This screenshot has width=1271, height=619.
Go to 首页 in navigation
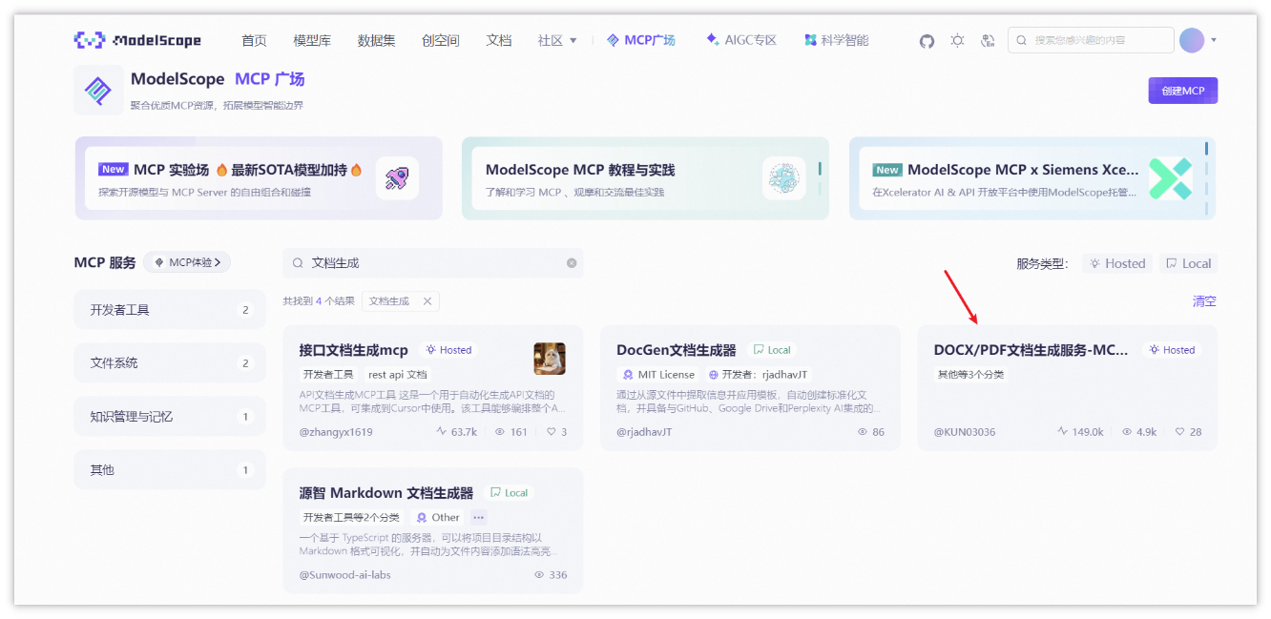[x=254, y=40]
